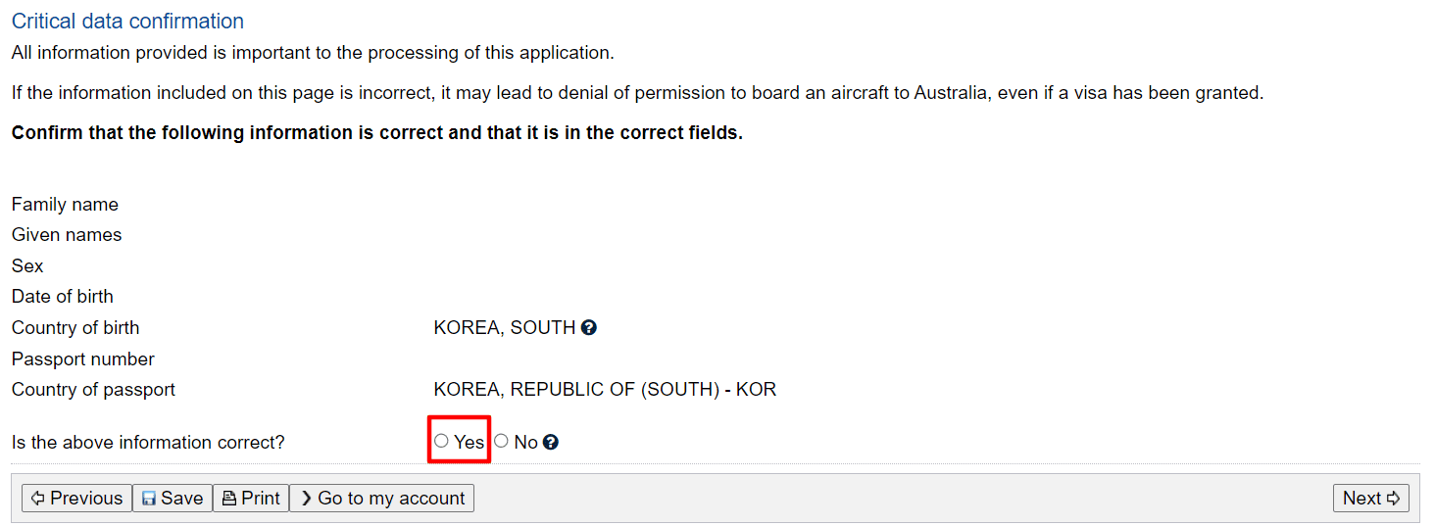Viewport: 1435px width, 526px height.
Task: Open help icon next to No option
Action: (551, 443)
